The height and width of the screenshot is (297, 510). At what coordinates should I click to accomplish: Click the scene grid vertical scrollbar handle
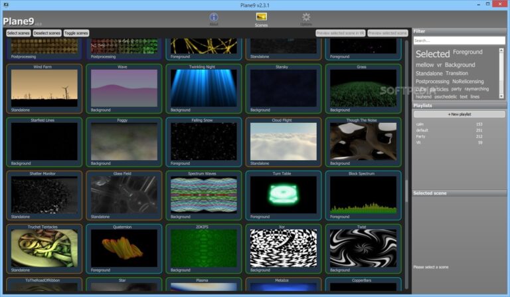[x=406, y=191]
